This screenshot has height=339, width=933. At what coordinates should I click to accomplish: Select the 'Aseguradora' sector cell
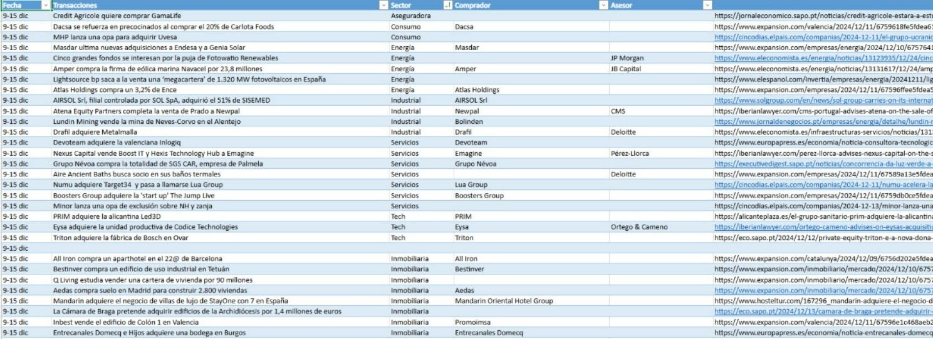pos(421,16)
